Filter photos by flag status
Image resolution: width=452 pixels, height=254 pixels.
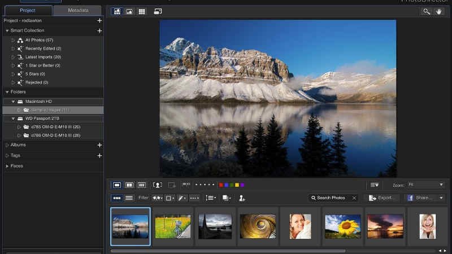pos(169,198)
